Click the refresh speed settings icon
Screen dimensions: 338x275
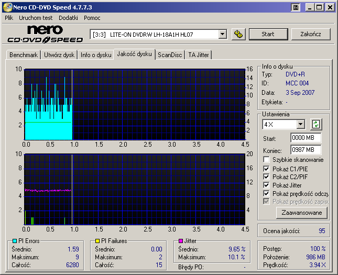[316, 124]
